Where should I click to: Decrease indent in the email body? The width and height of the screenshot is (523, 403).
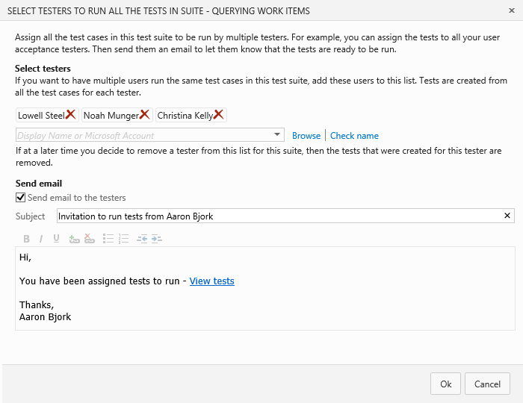tap(142, 239)
